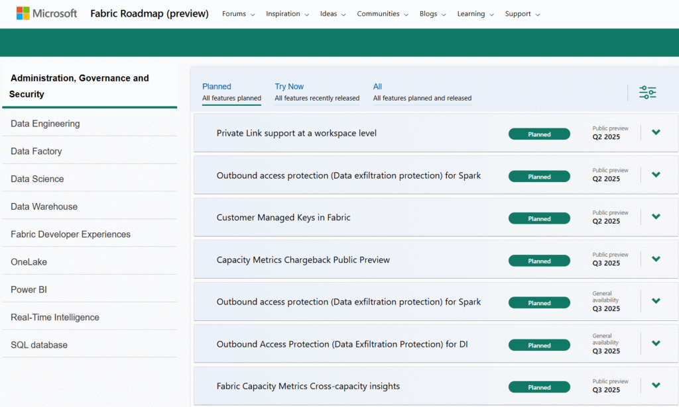Switch to the Planned tab

point(231,92)
